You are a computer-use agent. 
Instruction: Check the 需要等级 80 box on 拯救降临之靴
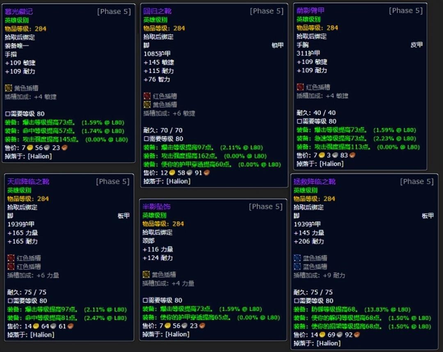(296, 301)
